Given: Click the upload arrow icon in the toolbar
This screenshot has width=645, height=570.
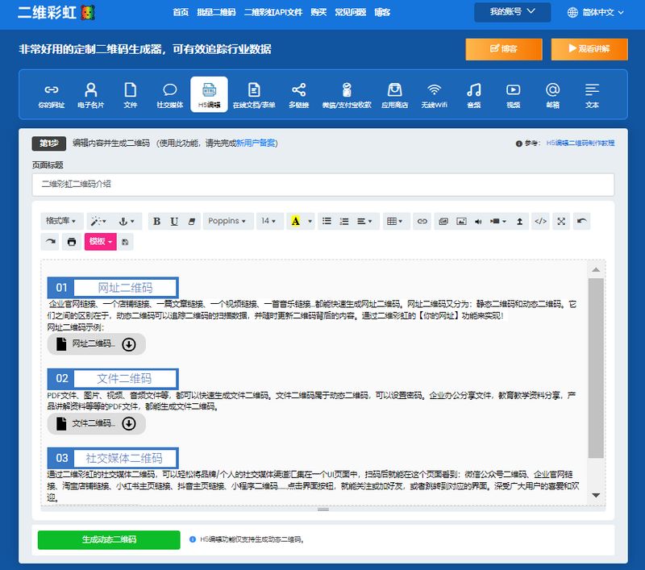Looking at the screenshot, I should [x=520, y=221].
